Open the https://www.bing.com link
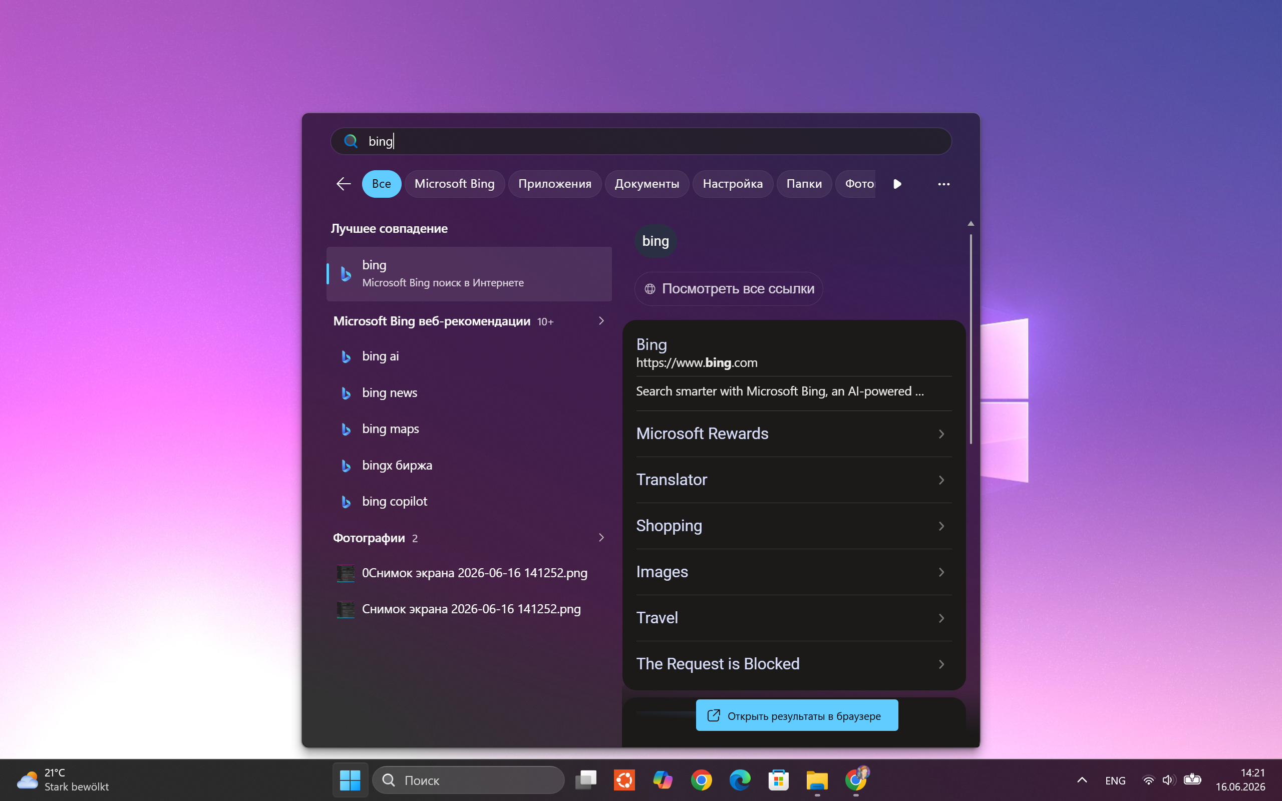This screenshot has height=801, width=1282. [697, 363]
